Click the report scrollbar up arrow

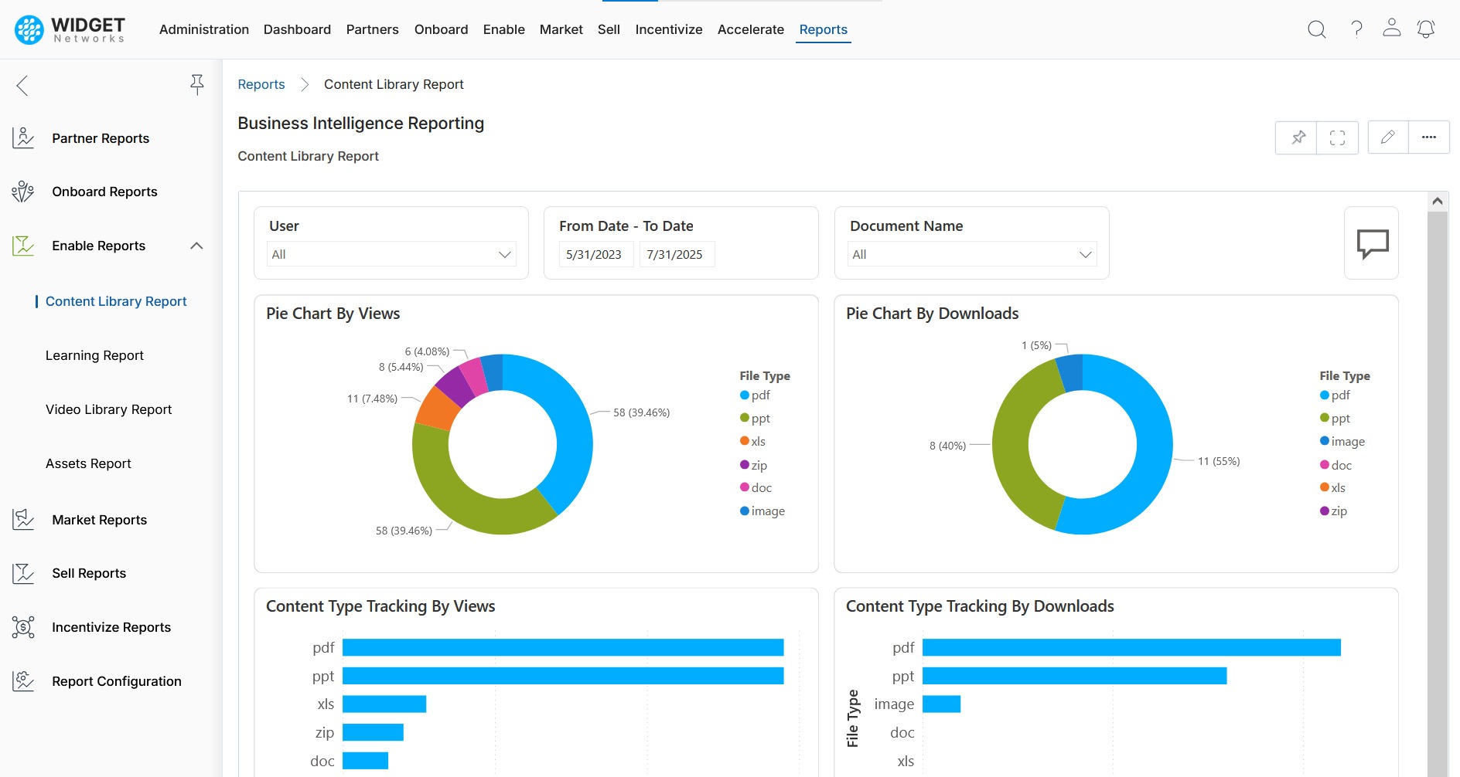point(1438,201)
